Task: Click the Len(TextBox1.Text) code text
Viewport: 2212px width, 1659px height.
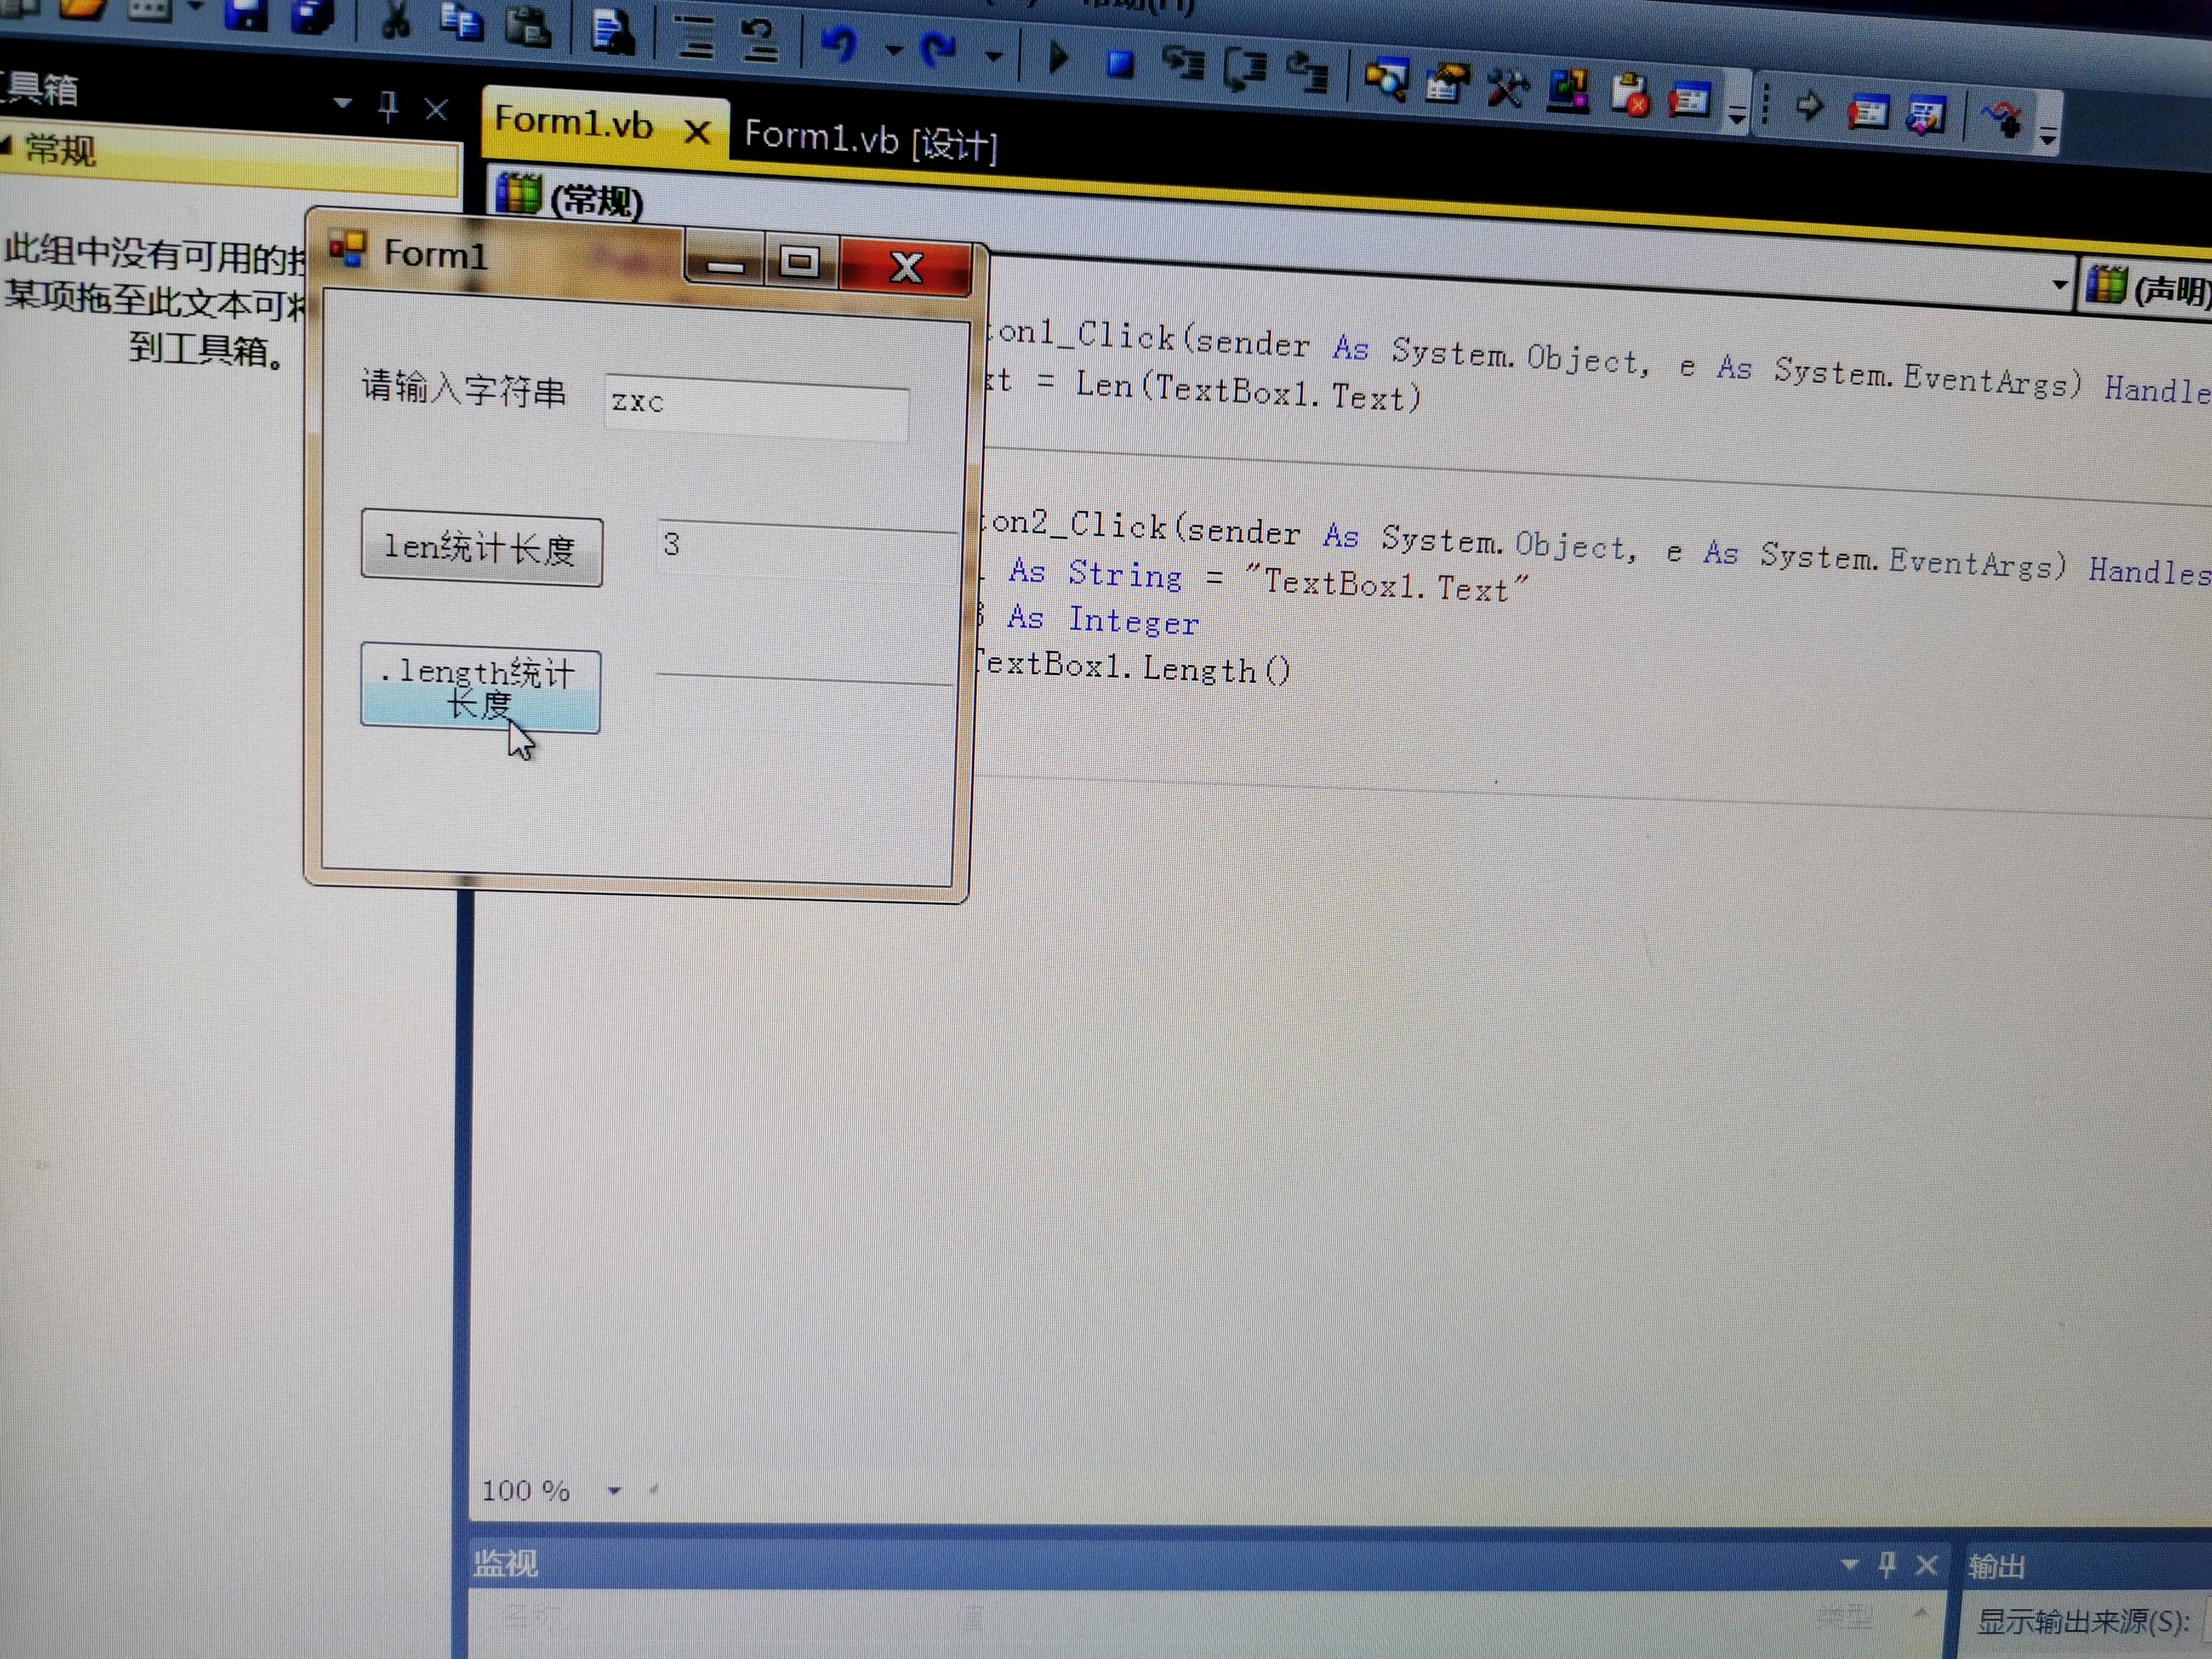Action: pos(1248,391)
